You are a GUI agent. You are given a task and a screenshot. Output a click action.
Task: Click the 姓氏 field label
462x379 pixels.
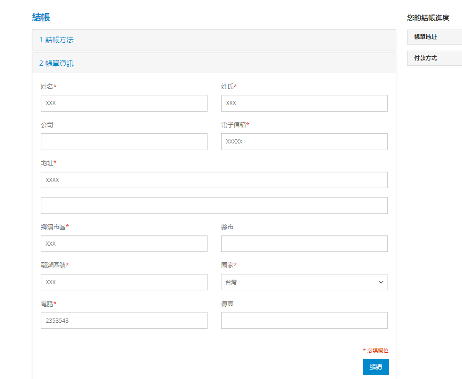click(x=229, y=86)
